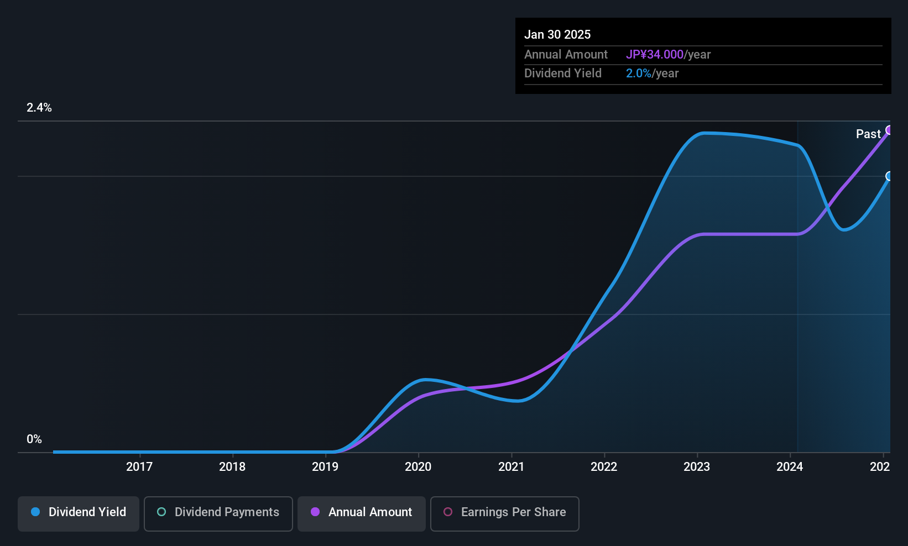908x546 pixels.
Task: Click the 2022 x-axis label
Action: point(604,466)
